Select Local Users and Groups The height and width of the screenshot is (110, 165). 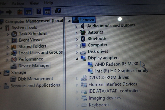41,53
